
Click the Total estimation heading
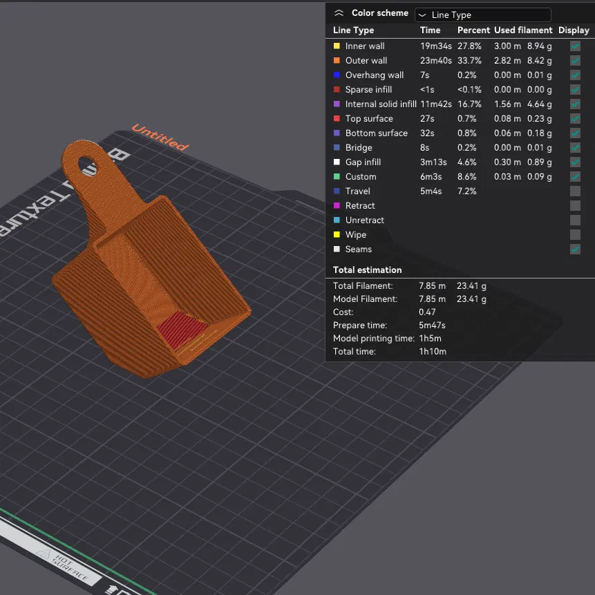(367, 270)
